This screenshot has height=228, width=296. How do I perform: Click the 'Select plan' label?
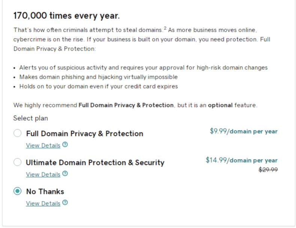(30, 118)
